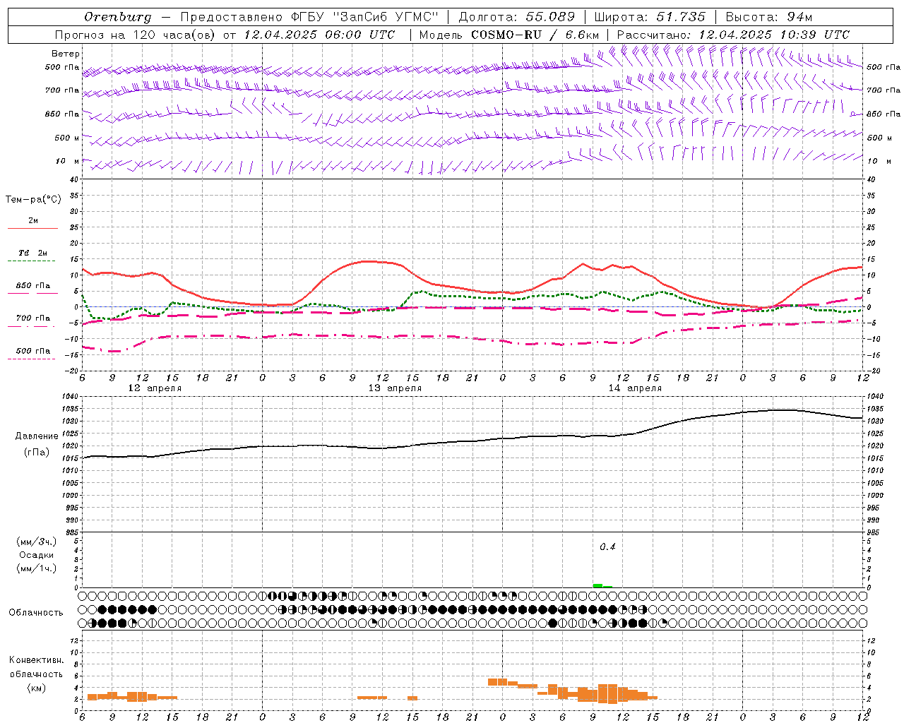Viewport: 904px width, 723px height.
Task: Click the (км) unit label for convective clouds
Action: click(36, 688)
